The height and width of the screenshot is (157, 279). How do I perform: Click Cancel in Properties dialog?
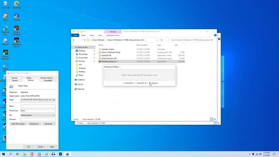(41, 147)
